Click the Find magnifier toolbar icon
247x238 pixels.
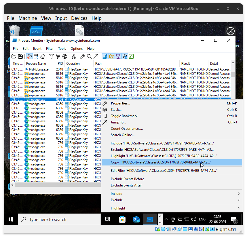(x=89, y=56)
